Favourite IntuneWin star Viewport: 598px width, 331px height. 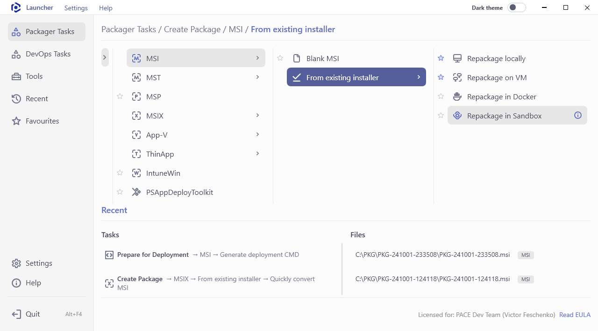click(120, 173)
